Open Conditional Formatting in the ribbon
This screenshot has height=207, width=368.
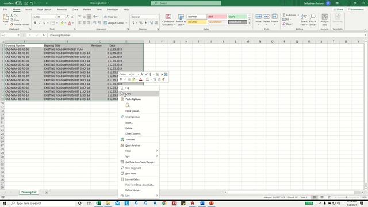pos(168,20)
